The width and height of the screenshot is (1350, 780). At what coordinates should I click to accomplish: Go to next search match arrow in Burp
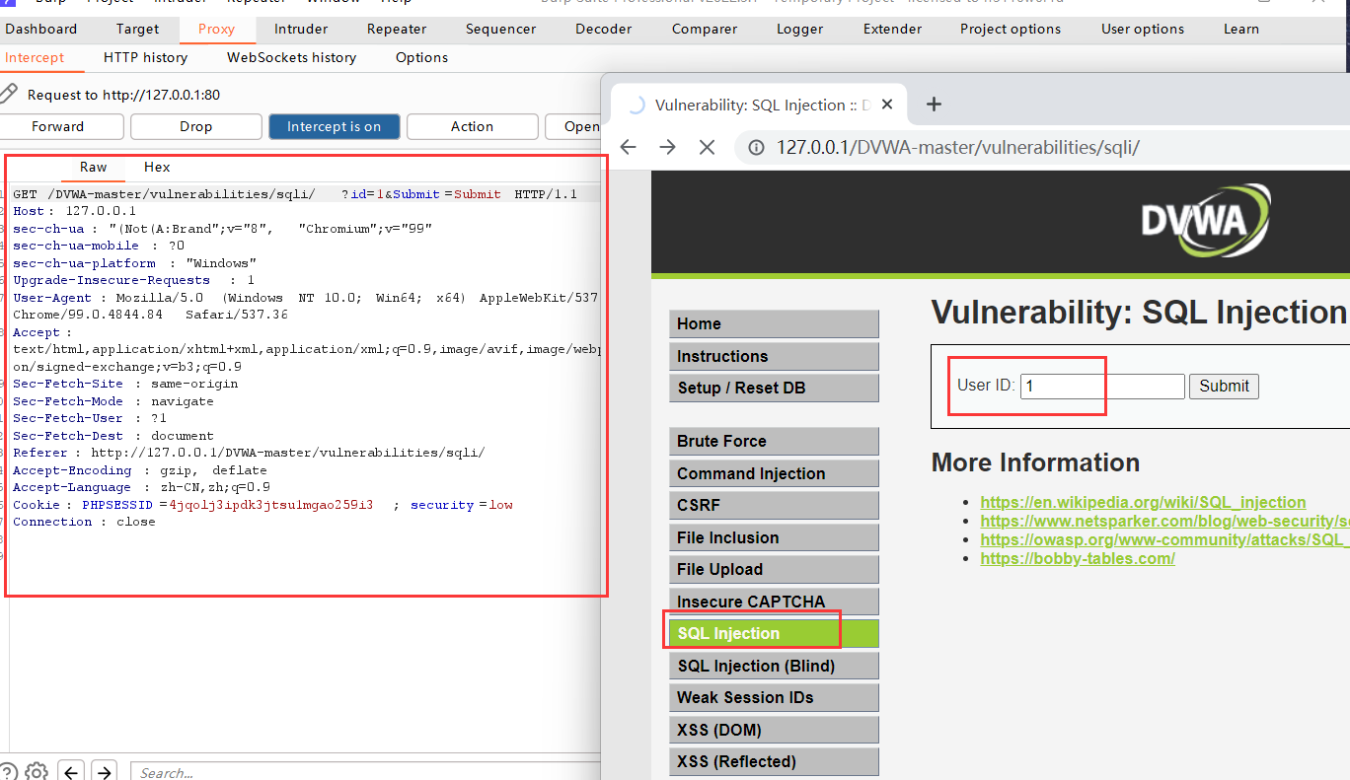click(x=104, y=772)
